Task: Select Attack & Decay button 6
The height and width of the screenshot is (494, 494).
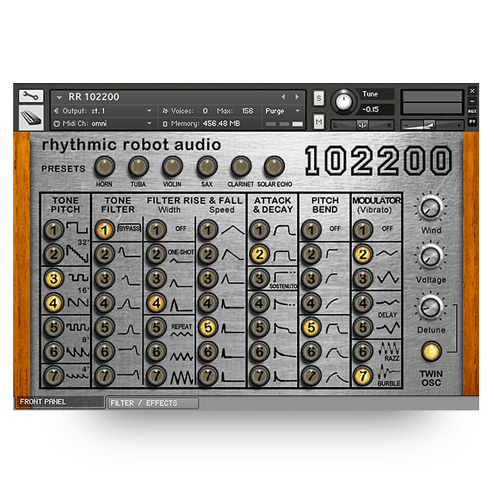Action: click(x=260, y=352)
